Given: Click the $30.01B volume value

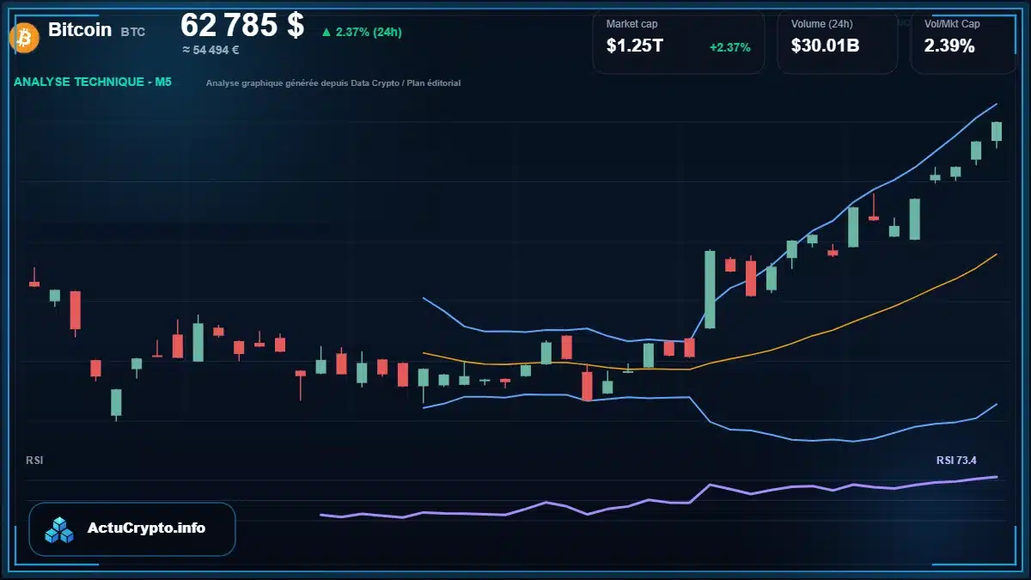Looking at the screenshot, I should click(x=825, y=46).
